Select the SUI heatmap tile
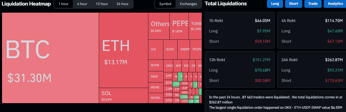 coord(155,49)
